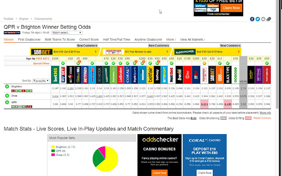Click the More info link
282x176 pixels.
[265, 113]
